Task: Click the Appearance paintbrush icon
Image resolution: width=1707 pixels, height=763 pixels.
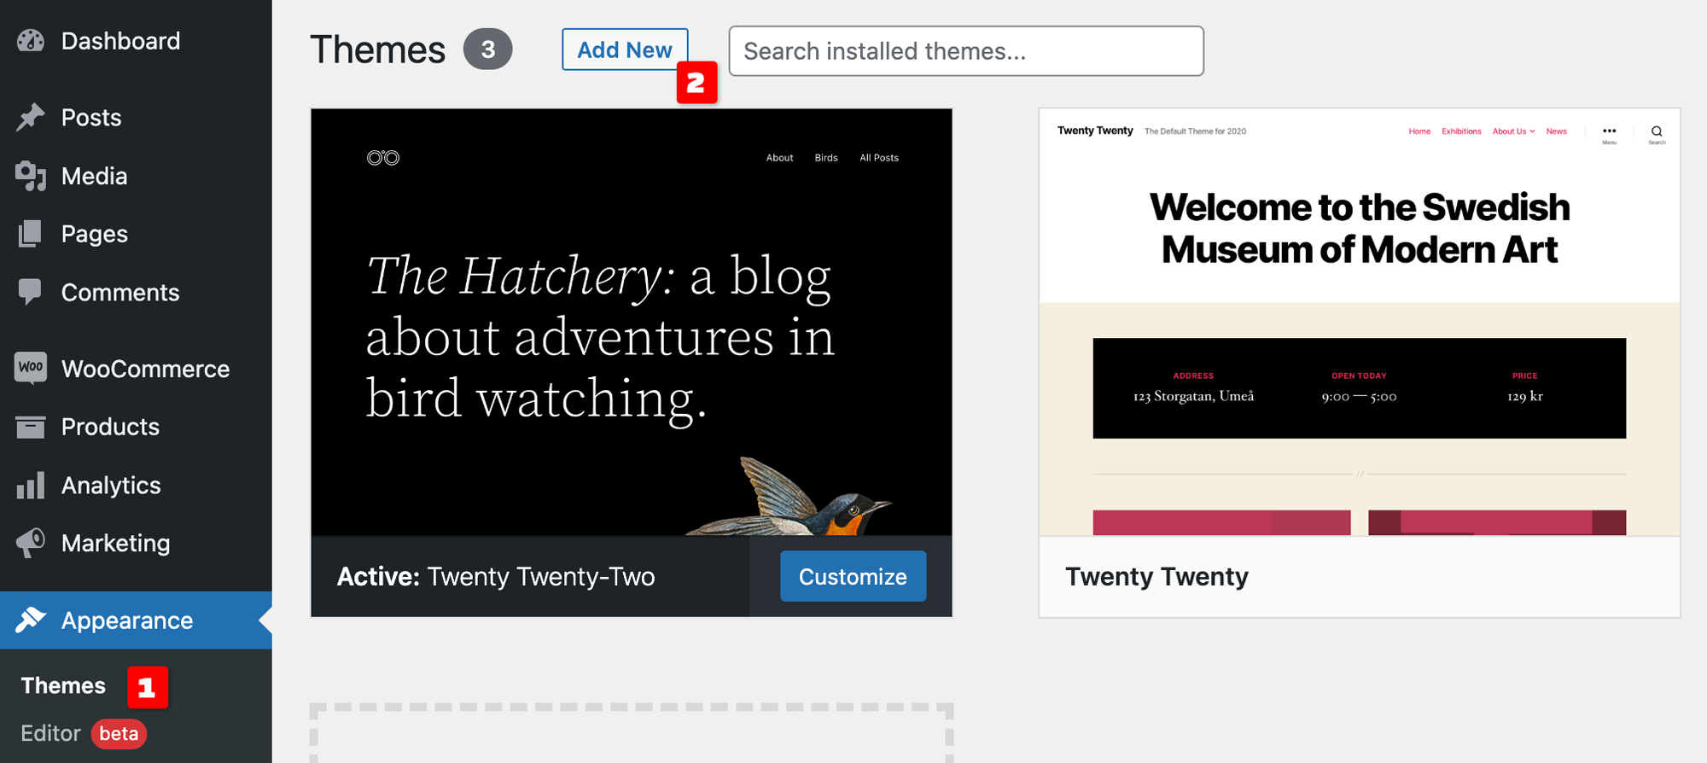Action: 31,620
